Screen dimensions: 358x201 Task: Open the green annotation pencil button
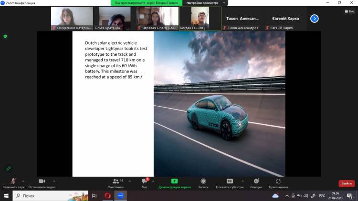pyautogui.click(x=8, y=168)
